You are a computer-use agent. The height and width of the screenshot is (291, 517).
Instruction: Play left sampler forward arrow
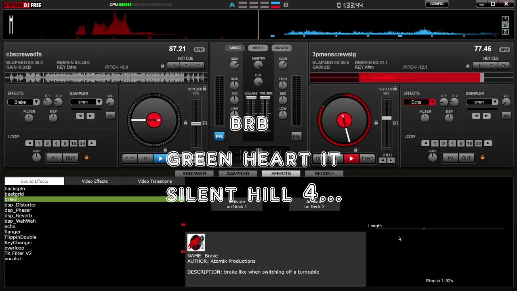[90, 116]
